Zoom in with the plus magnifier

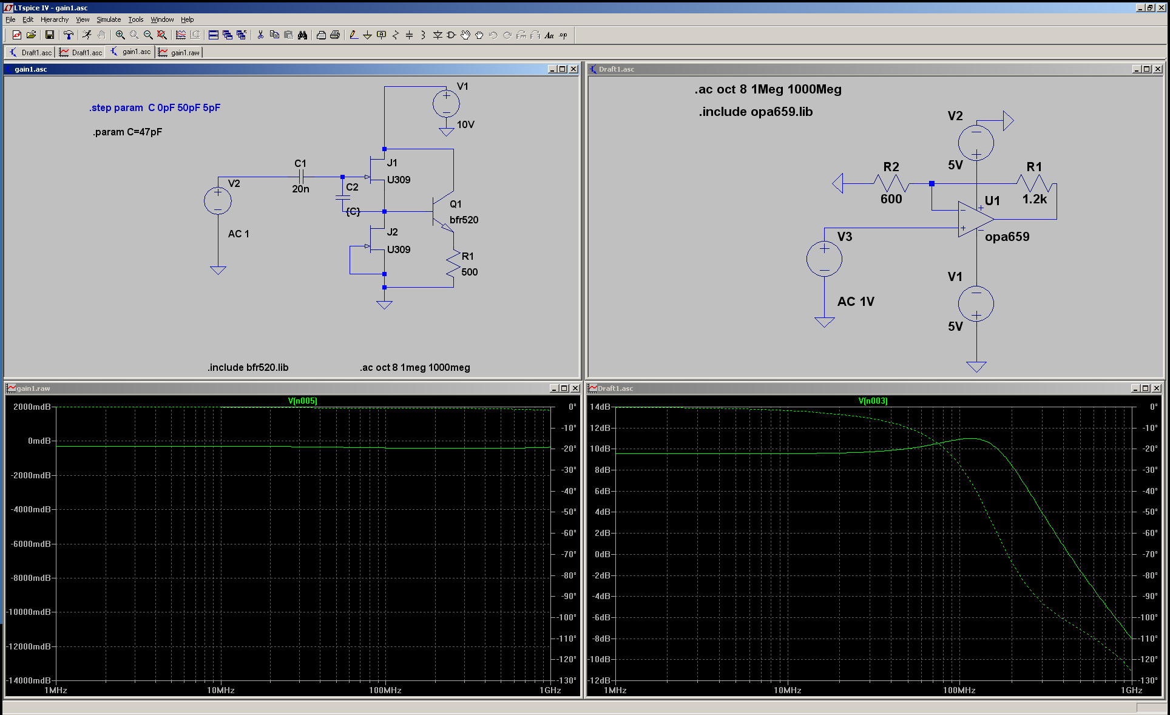[x=120, y=35]
